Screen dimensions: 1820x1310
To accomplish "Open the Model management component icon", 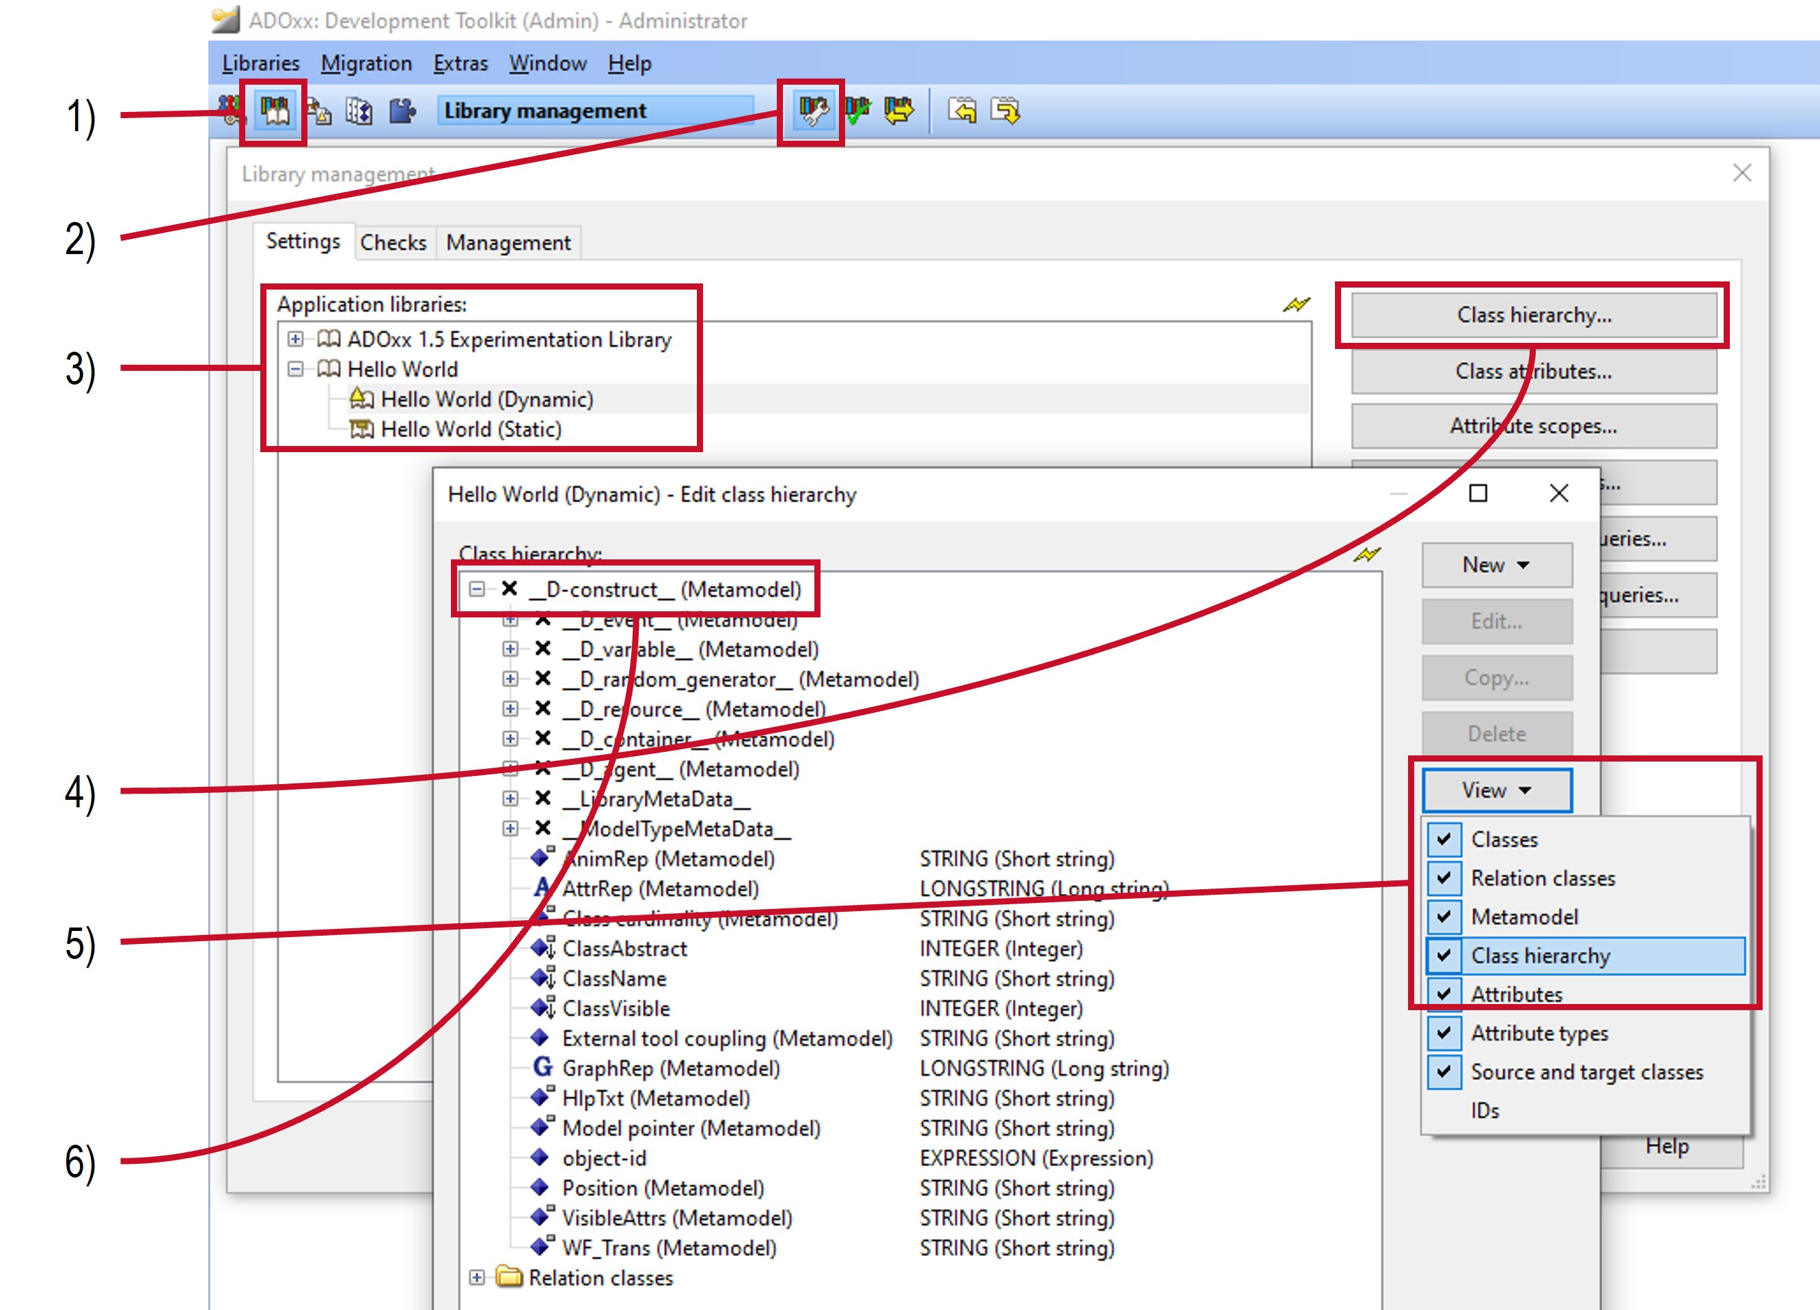I will (x=319, y=111).
